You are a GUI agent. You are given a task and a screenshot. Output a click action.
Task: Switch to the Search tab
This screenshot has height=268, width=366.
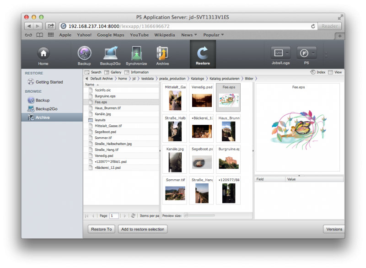tap(93, 72)
